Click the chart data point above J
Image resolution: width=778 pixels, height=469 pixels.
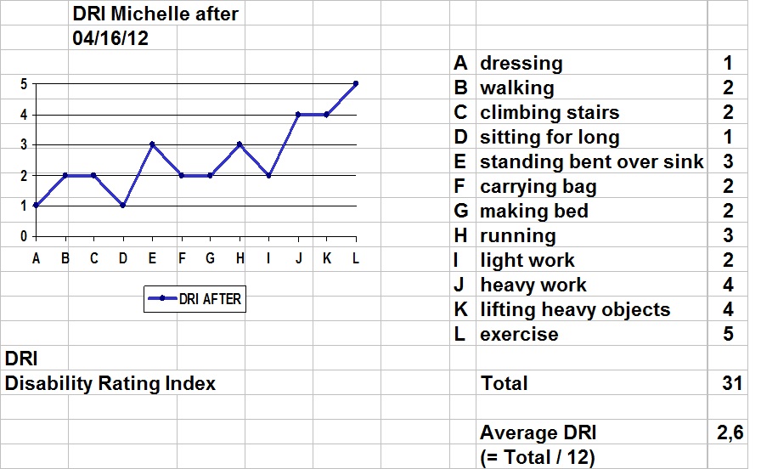tap(298, 115)
